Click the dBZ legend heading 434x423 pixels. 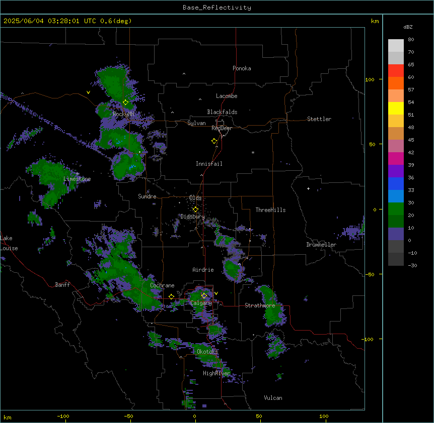point(408,27)
